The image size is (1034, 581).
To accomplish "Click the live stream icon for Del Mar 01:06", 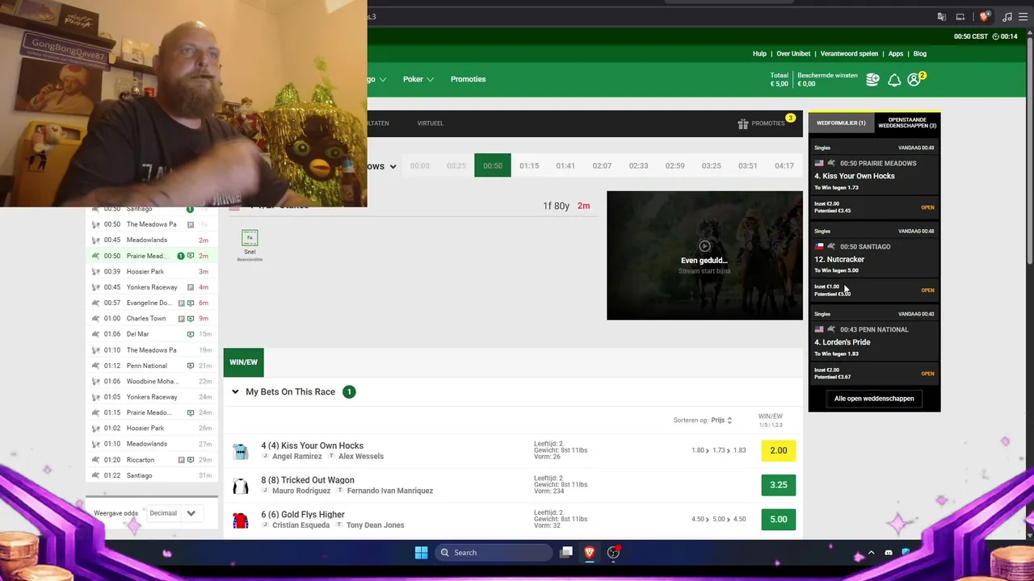I will [x=191, y=334].
